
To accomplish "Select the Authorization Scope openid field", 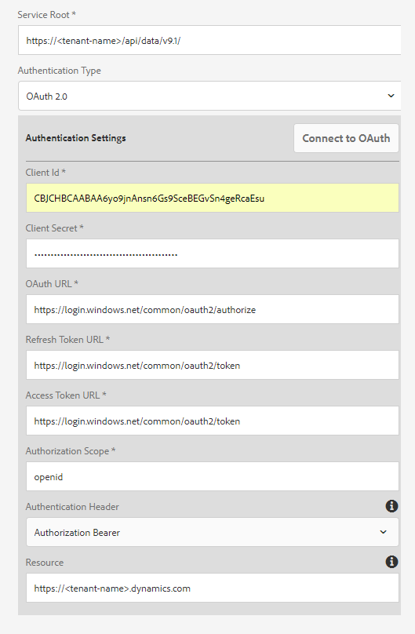I will click(x=212, y=477).
